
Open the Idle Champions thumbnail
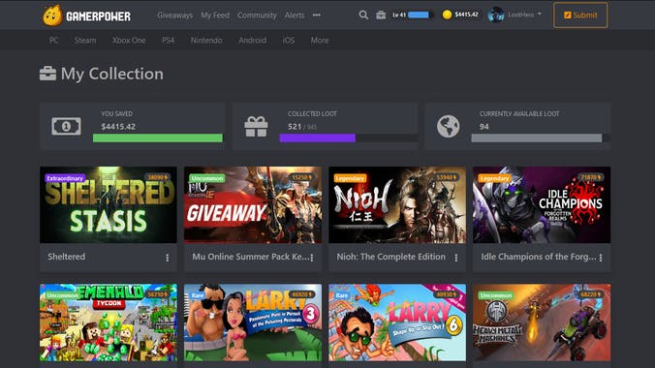[x=542, y=204]
